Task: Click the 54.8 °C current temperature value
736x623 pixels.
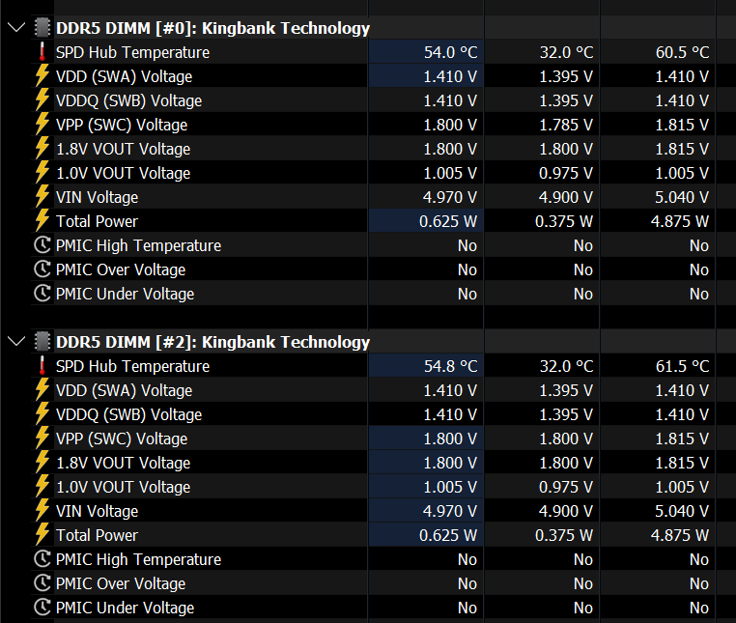Action: coord(451,366)
